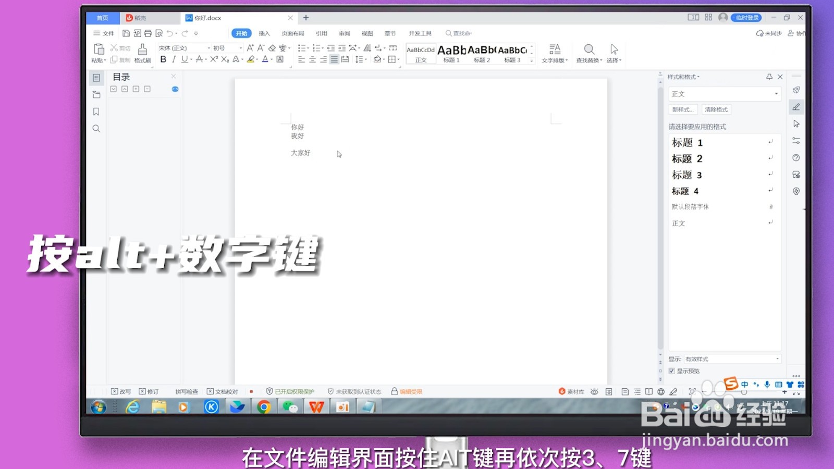
Task: Open the search icon in left sidebar
Action: 96,129
